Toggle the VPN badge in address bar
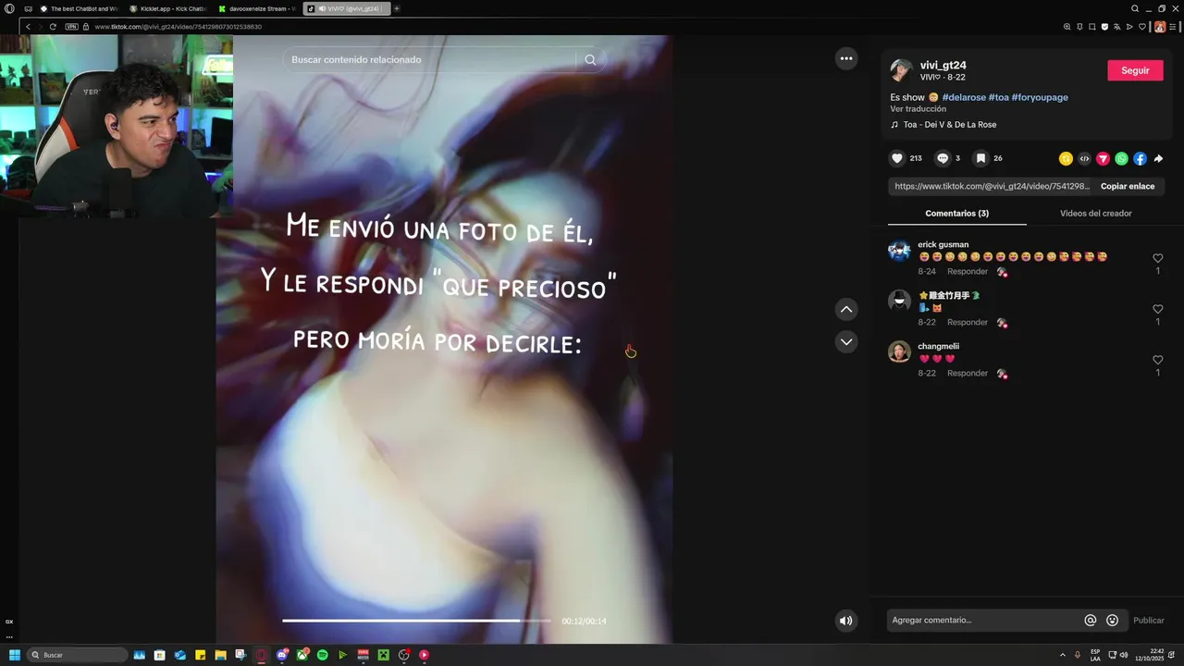 click(x=71, y=27)
